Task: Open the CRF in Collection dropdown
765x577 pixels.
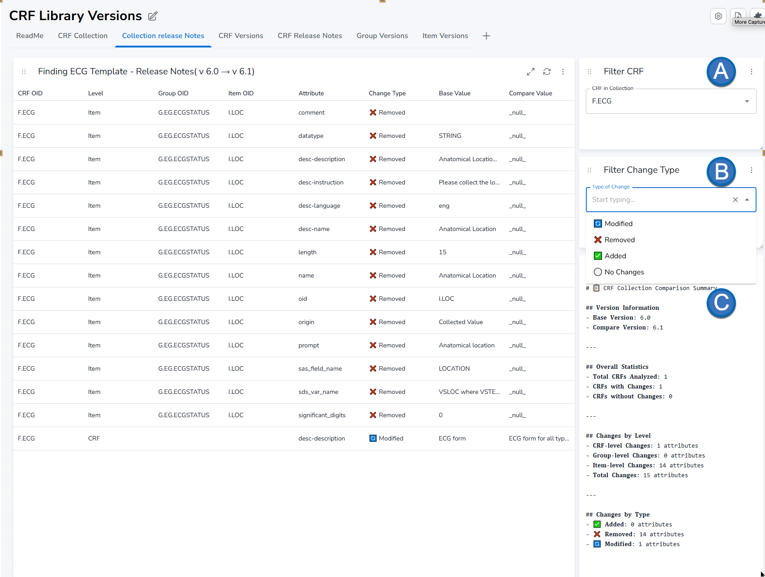Action: click(x=671, y=101)
